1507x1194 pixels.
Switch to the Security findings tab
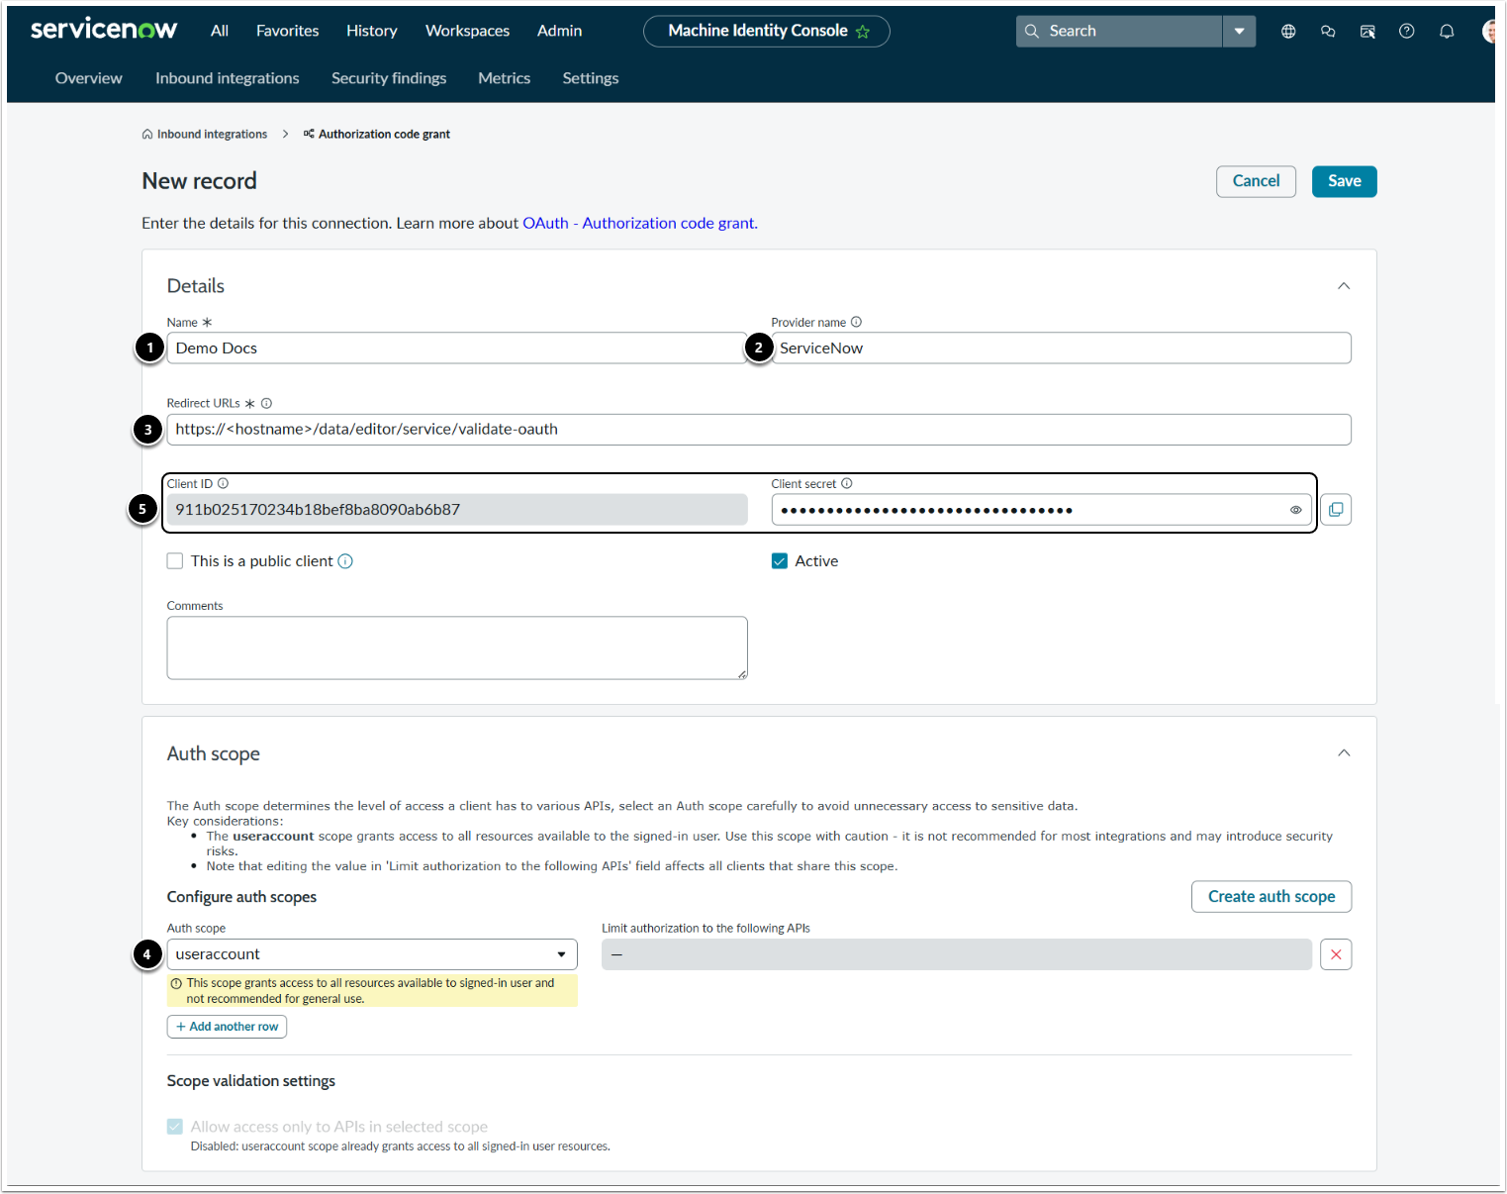pos(389,78)
